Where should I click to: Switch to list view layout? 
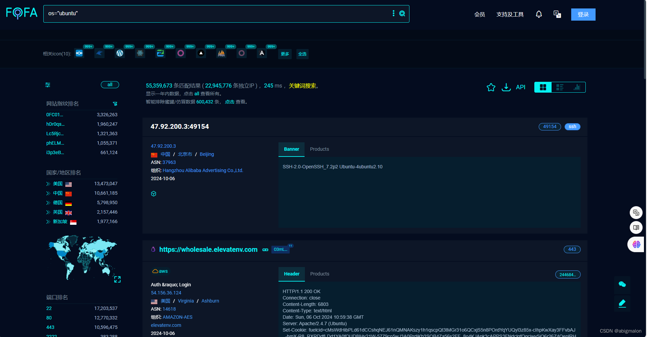[560, 87]
